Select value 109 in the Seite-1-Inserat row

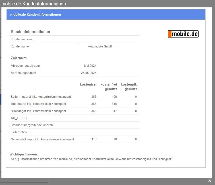click(x=114, y=97)
